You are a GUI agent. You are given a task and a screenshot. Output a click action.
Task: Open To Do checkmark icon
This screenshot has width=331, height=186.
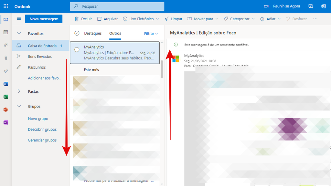(x=6, y=71)
